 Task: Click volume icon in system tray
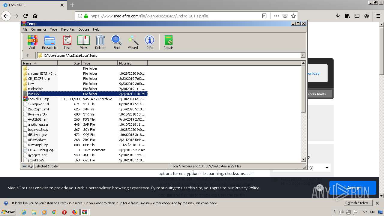point(341,212)
